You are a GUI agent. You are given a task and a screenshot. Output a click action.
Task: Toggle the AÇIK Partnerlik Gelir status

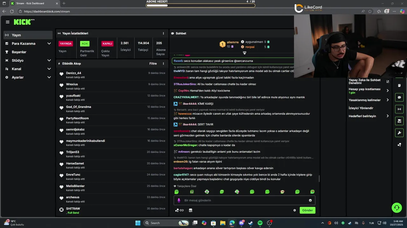click(85, 44)
